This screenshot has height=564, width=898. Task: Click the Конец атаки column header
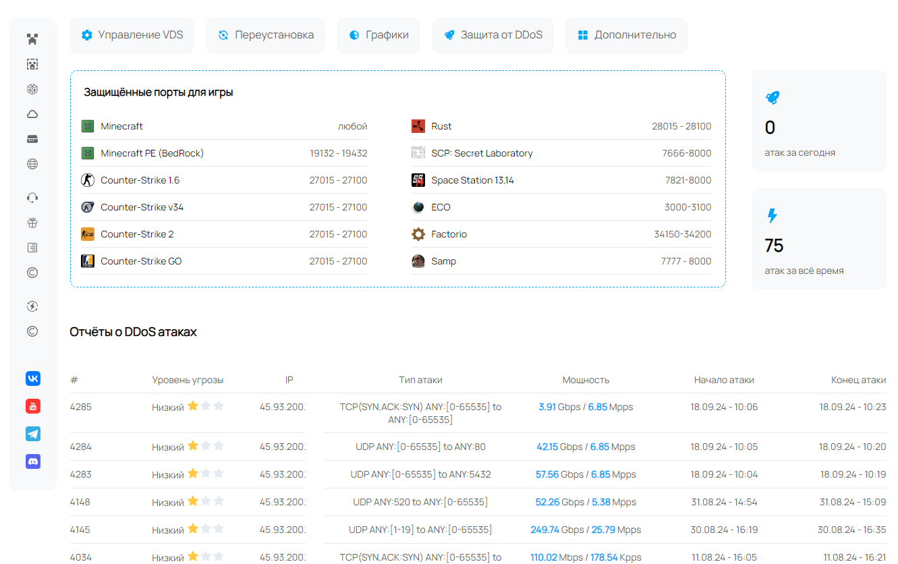[x=858, y=380]
